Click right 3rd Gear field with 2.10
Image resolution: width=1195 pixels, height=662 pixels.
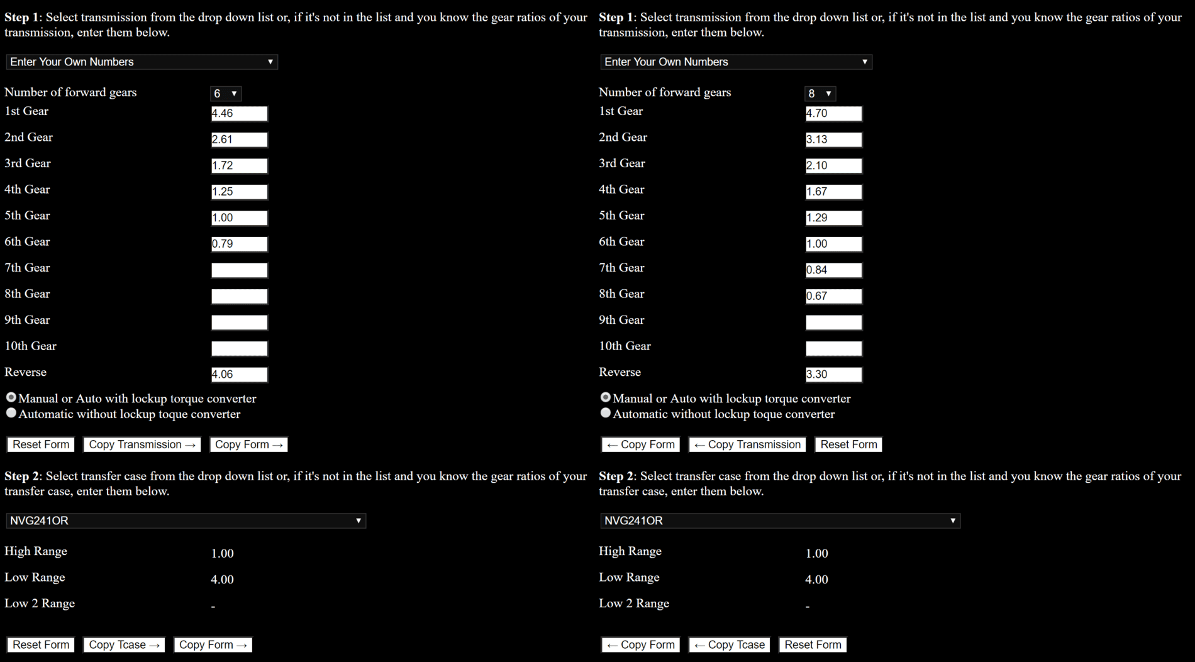point(833,165)
